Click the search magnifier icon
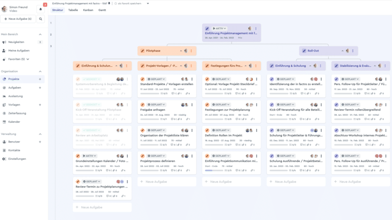This screenshot has width=392, height=220. 41,19
